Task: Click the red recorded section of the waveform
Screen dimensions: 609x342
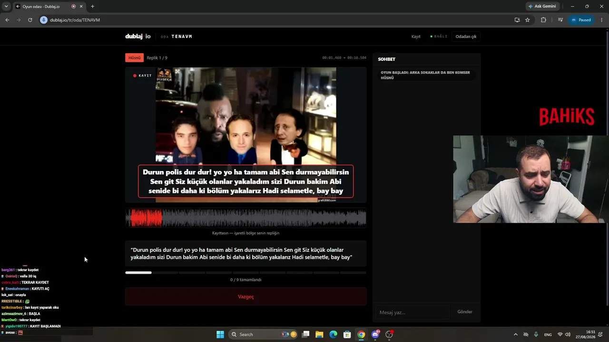Action: 147,218
